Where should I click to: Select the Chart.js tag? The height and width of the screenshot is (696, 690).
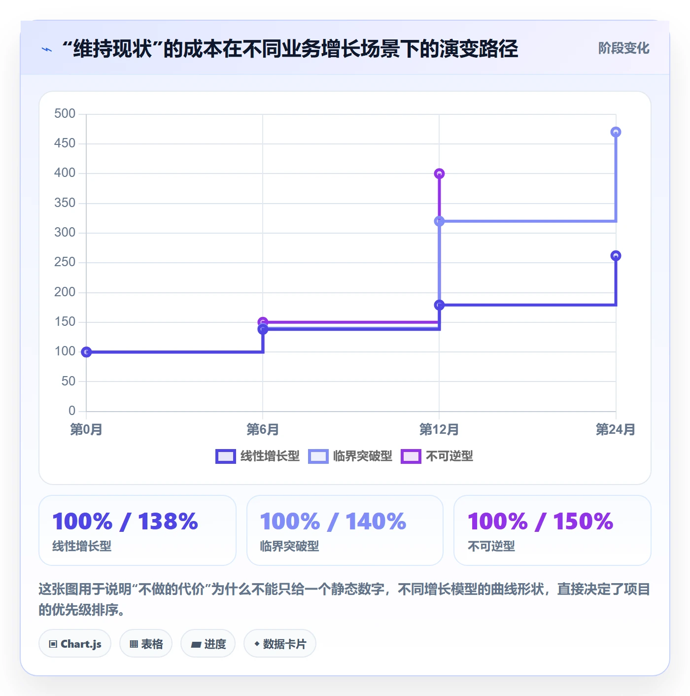click(75, 644)
